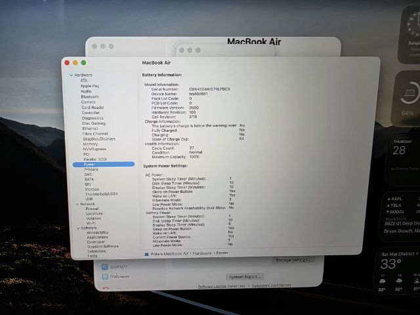The width and height of the screenshot is (420, 315).
Task: Open the NVMExpress entry
Action: point(94,149)
